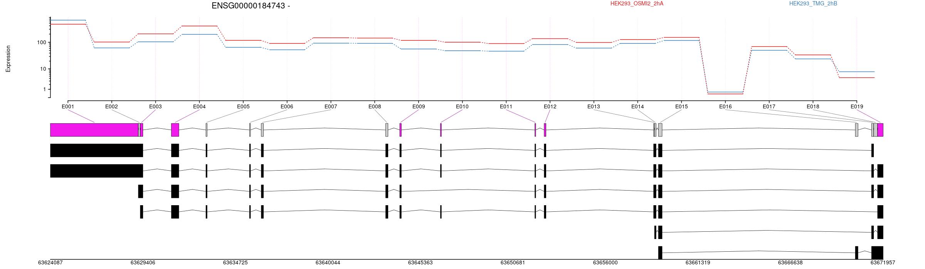The image size is (925, 269).
Task: Click genomic coordinate 63650681
Action: click(513, 263)
